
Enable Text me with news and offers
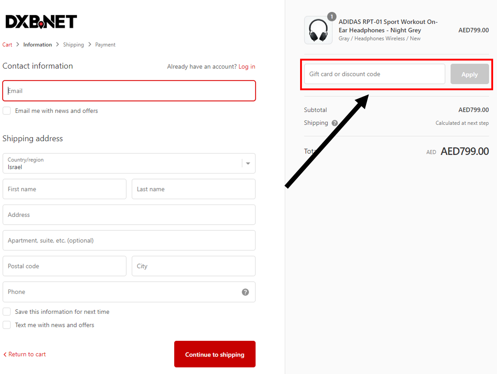point(6,325)
